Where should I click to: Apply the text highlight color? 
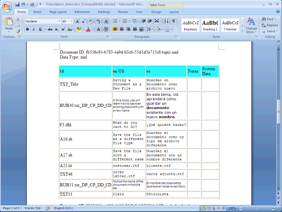tap(79, 29)
